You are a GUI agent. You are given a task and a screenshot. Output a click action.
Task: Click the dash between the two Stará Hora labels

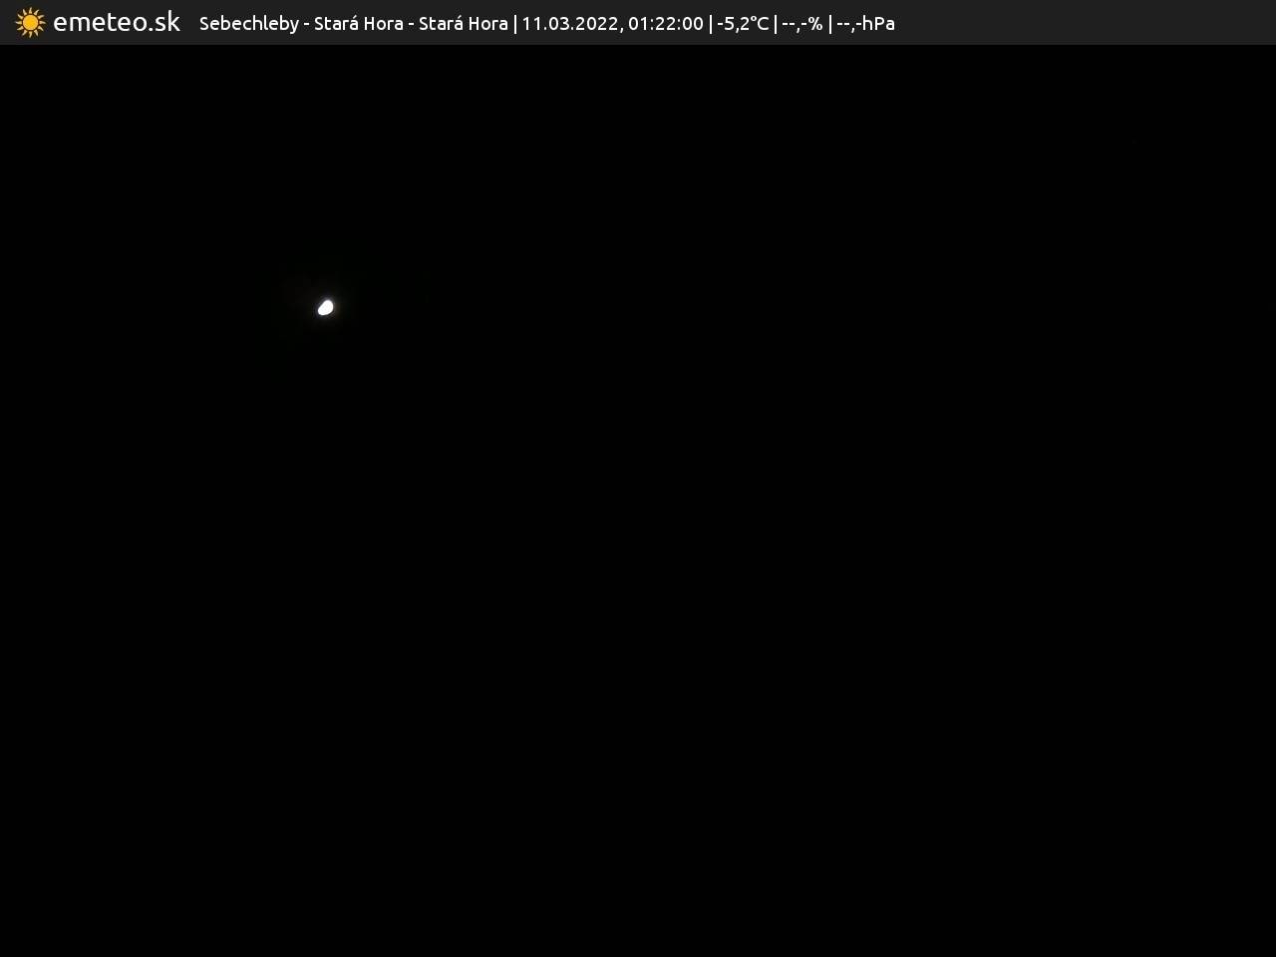tap(412, 23)
